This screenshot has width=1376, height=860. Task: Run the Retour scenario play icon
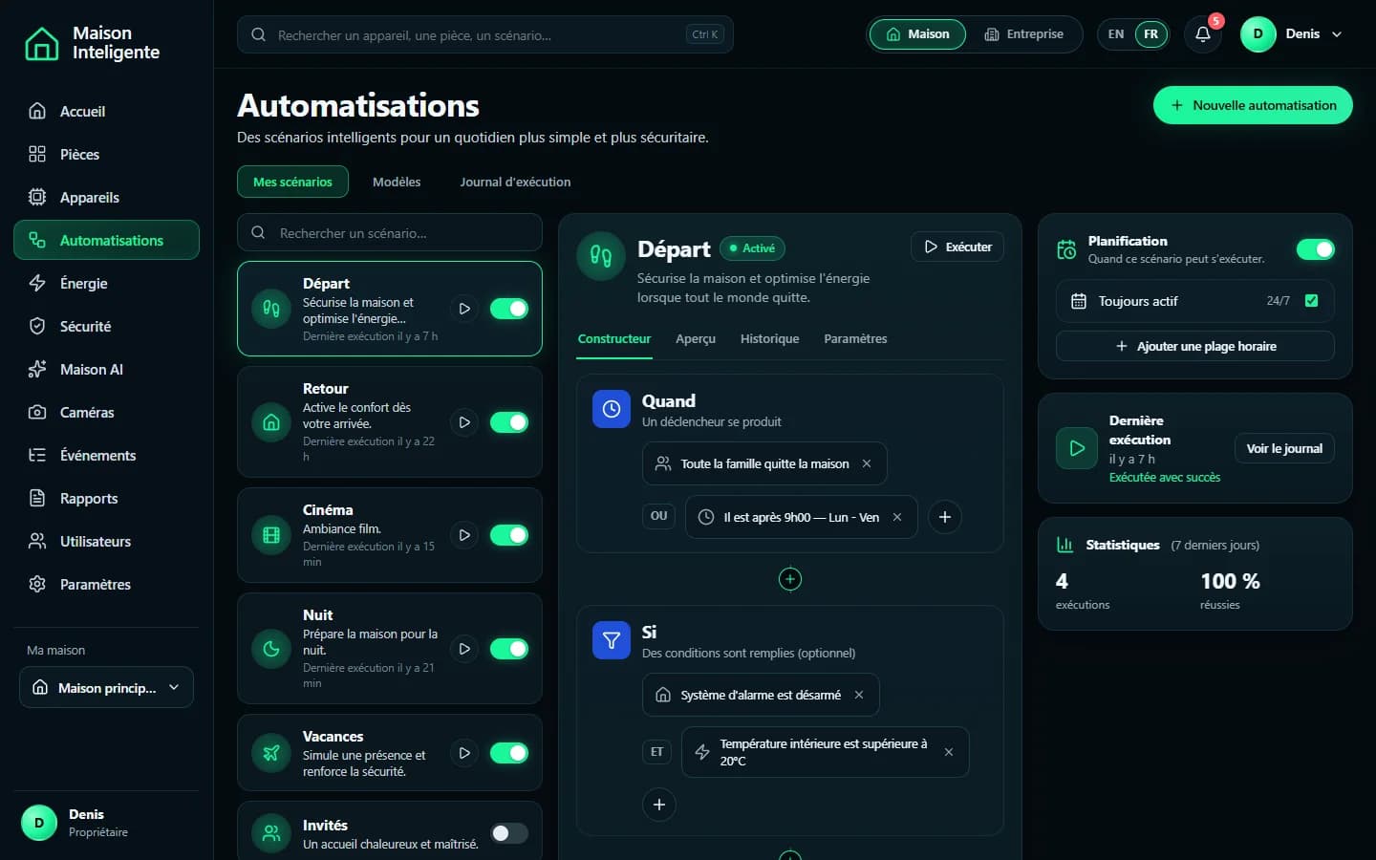tap(464, 422)
